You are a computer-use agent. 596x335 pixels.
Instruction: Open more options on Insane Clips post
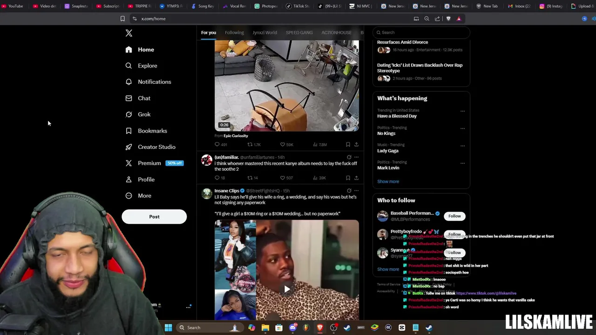pyautogui.click(x=356, y=191)
